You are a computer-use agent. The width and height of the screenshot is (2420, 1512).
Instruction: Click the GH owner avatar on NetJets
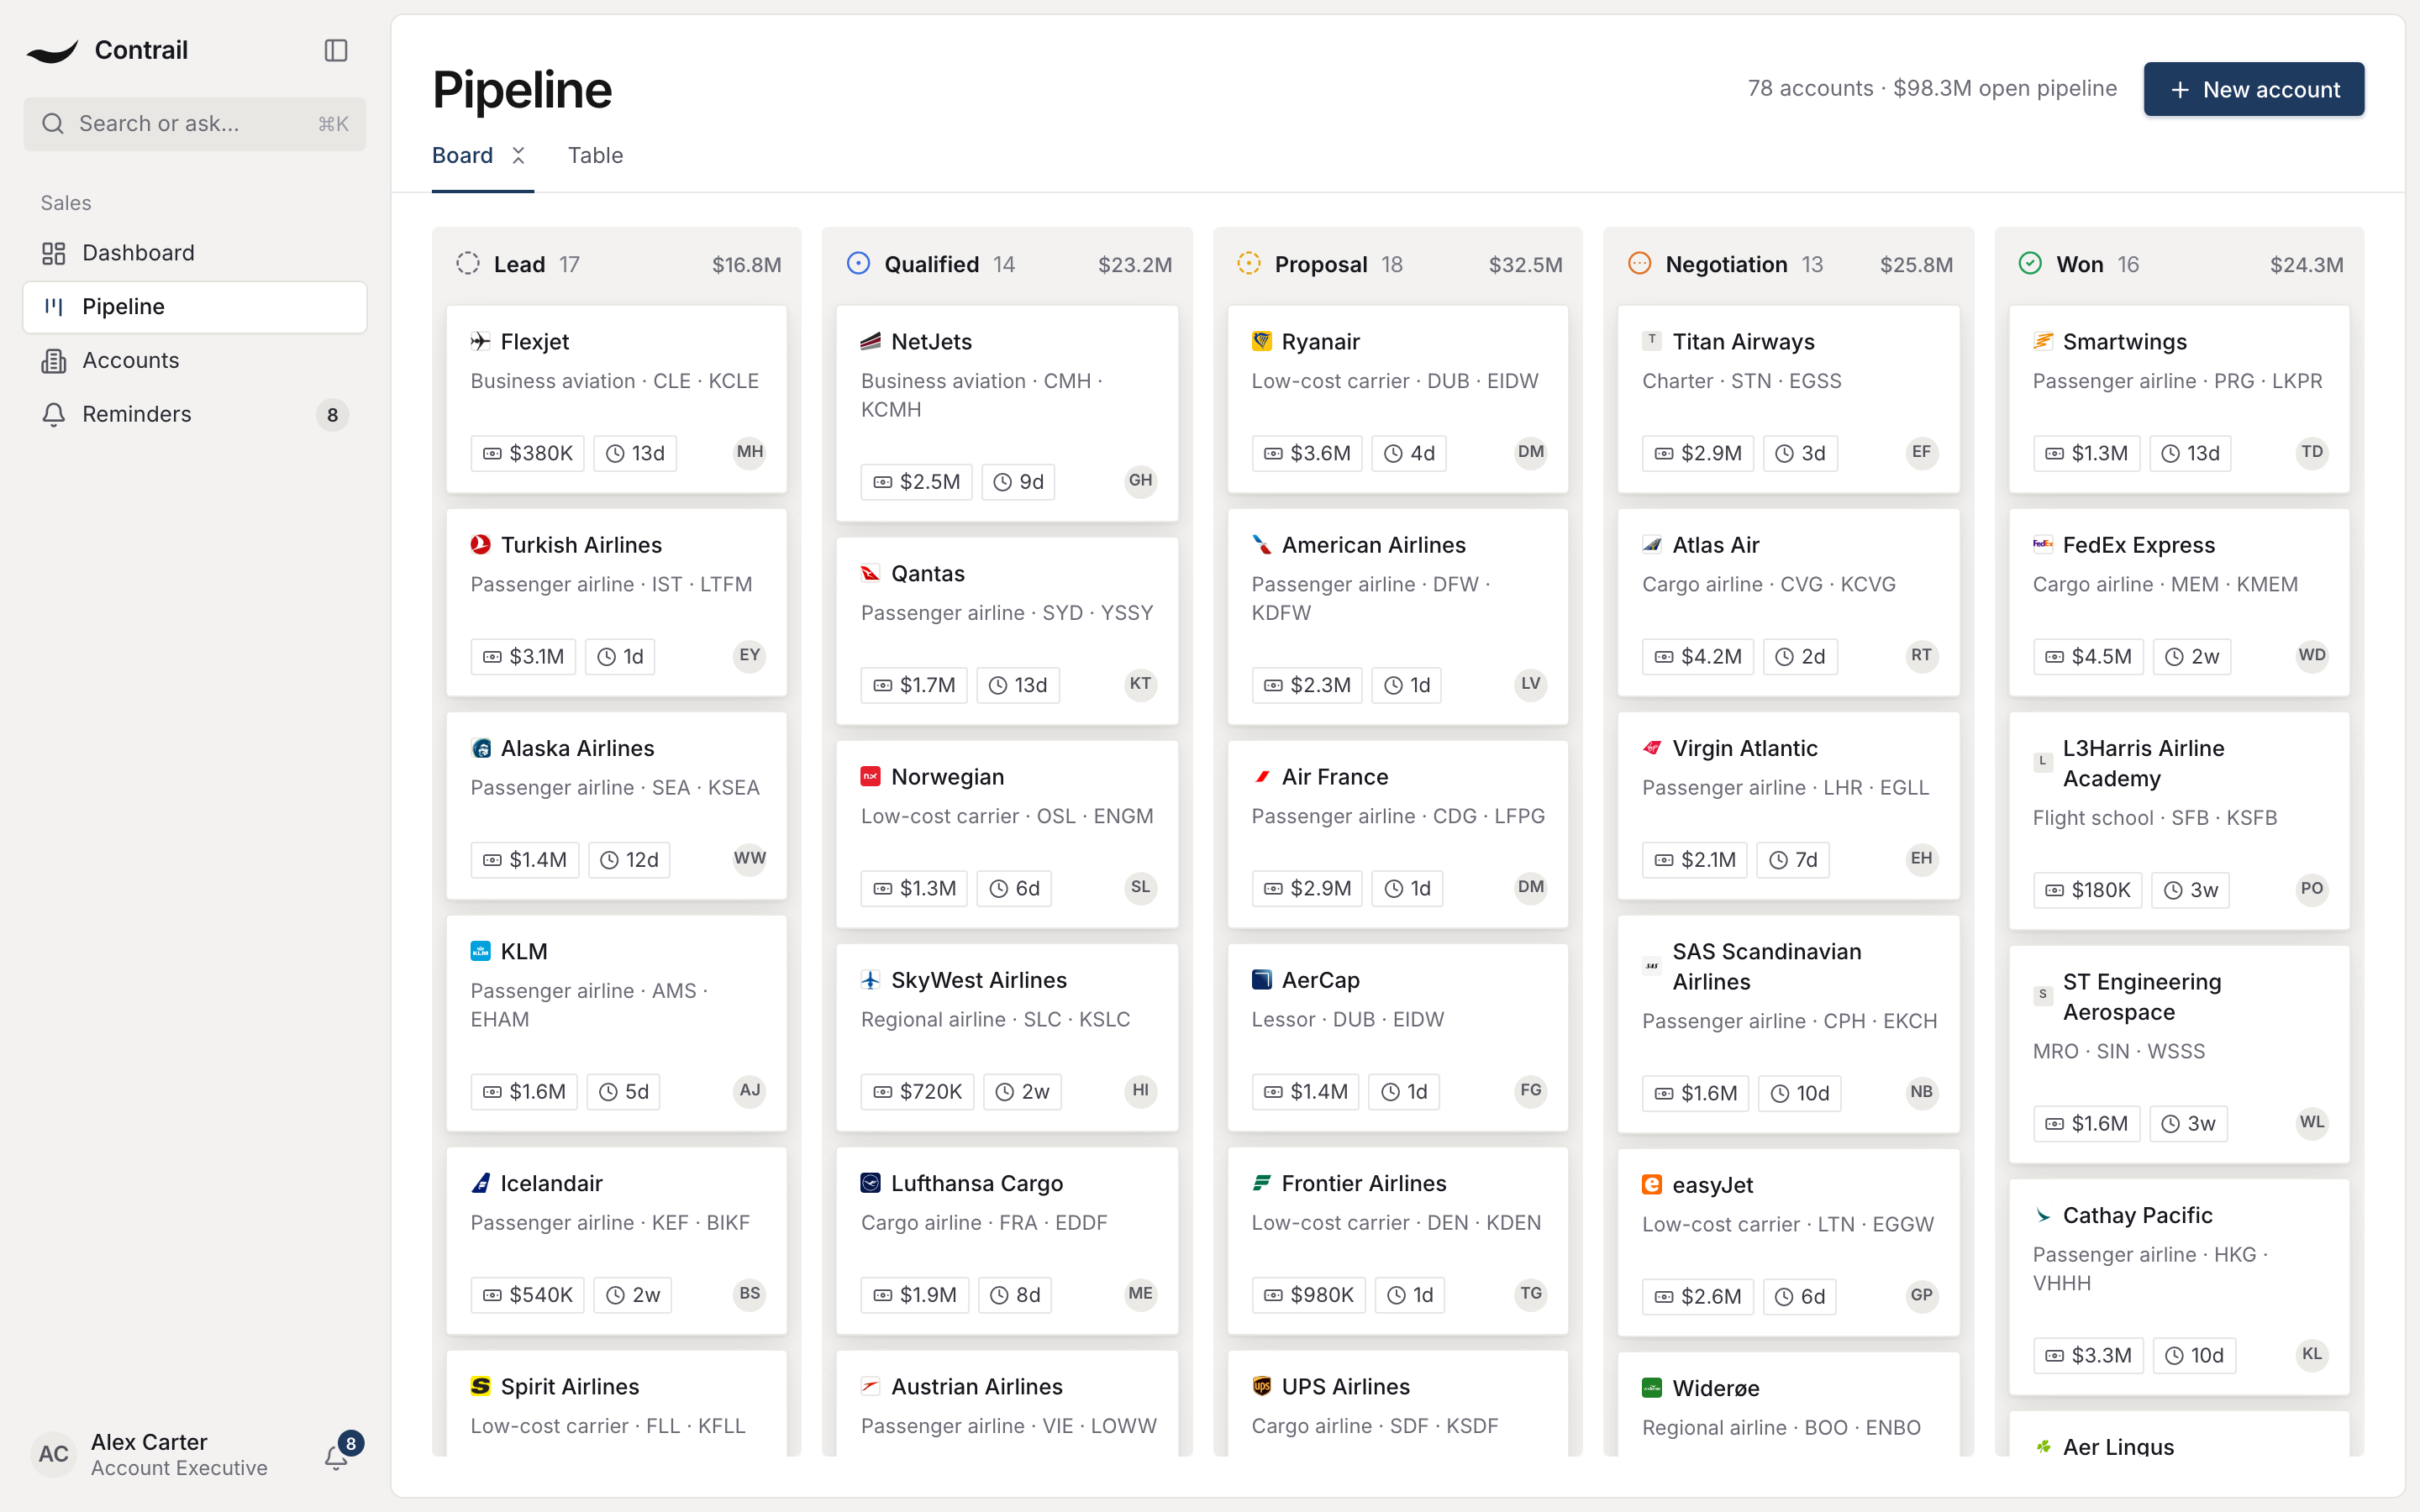[x=1140, y=481]
